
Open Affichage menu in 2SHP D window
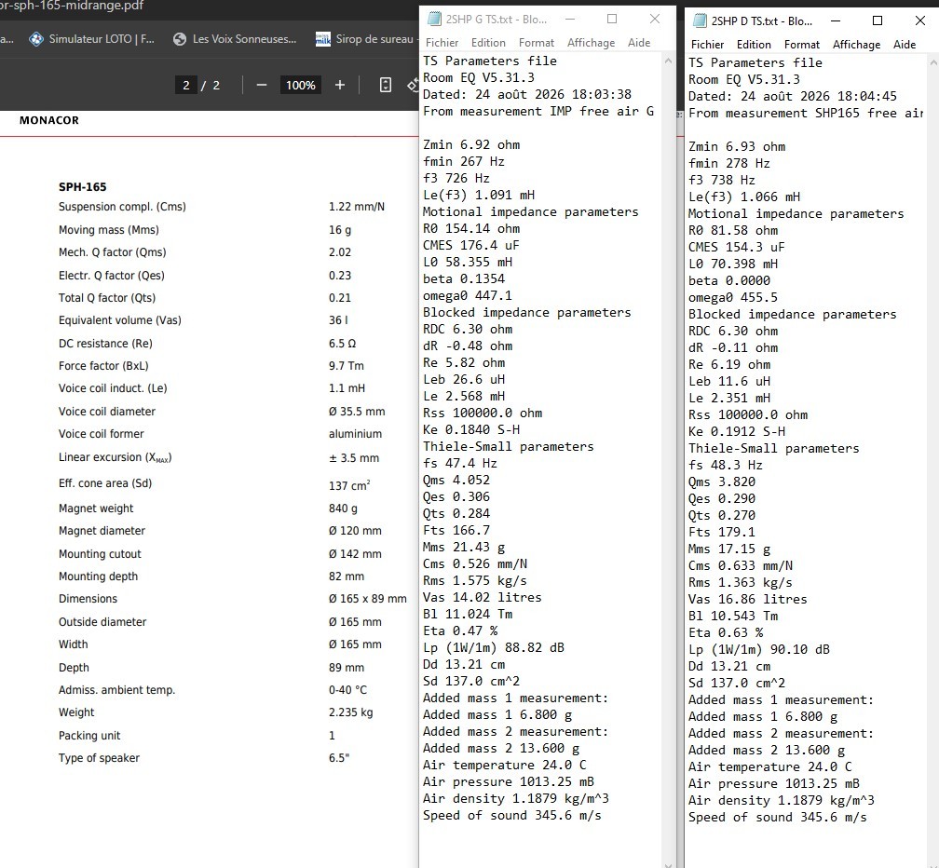(856, 45)
